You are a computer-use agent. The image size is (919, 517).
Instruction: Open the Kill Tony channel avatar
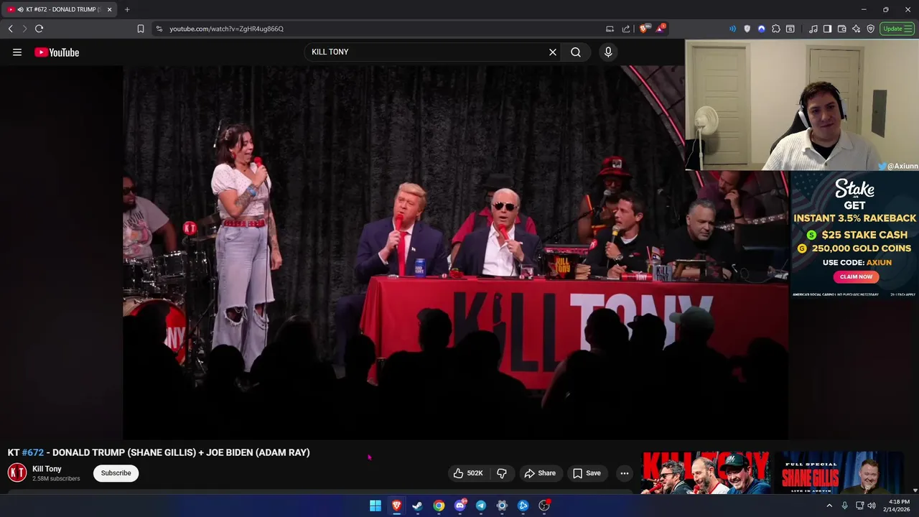click(x=17, y=472)
